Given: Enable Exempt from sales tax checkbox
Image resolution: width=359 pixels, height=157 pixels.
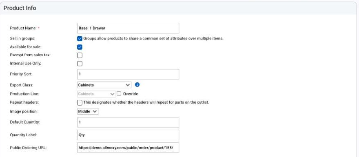Looking at the screenshot, I should [x=80, y=55].
